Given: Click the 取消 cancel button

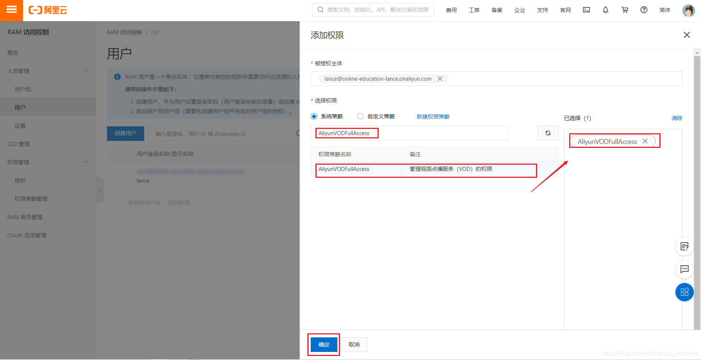Looking at the screenshot, I should coord(354,344).
